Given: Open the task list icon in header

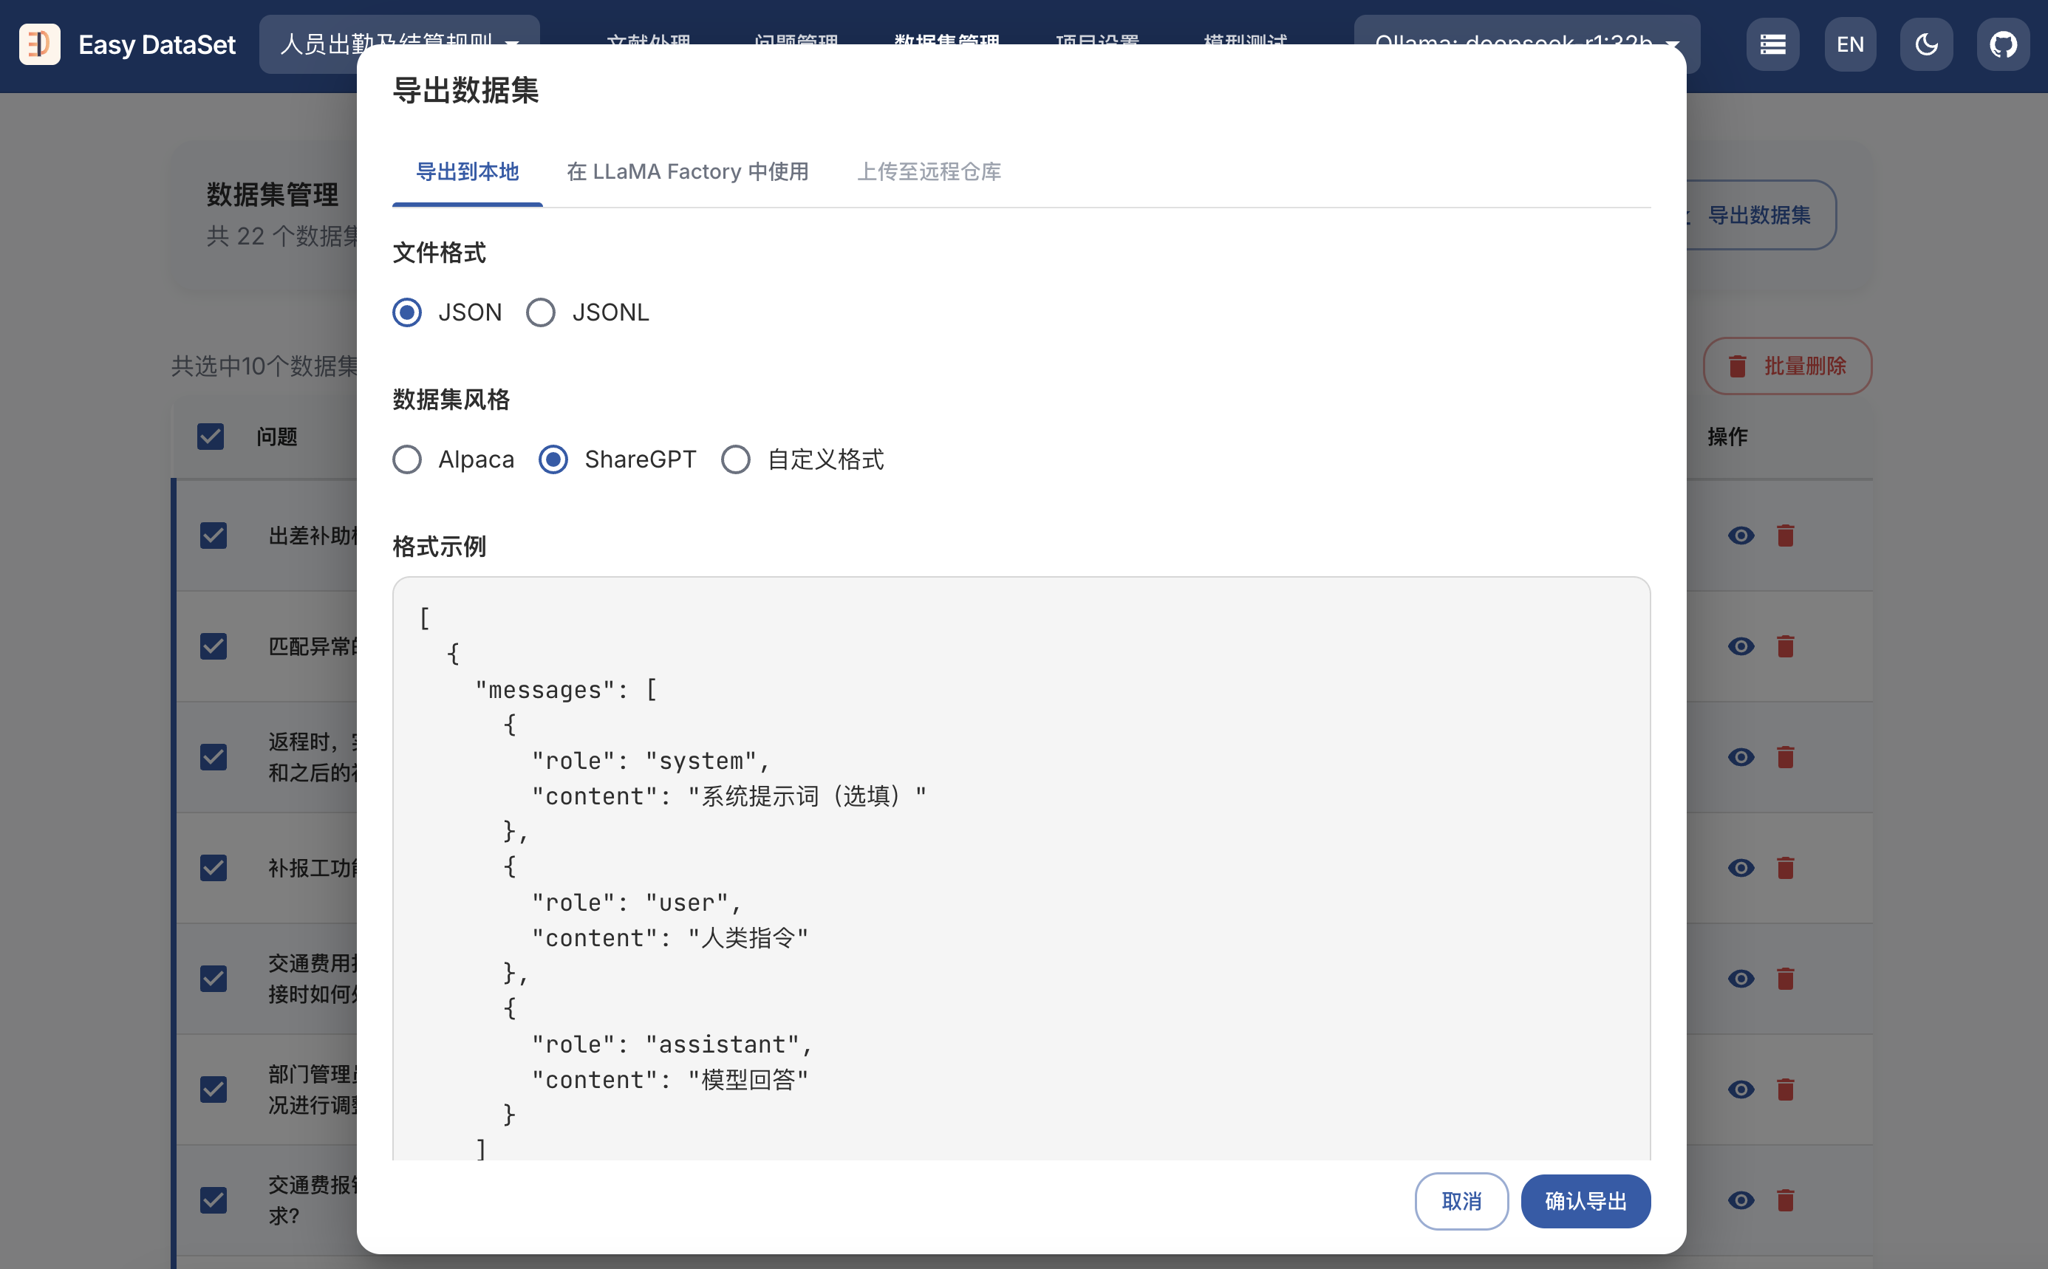Looking at the screenshot, I should click(x=1772, y=44).
